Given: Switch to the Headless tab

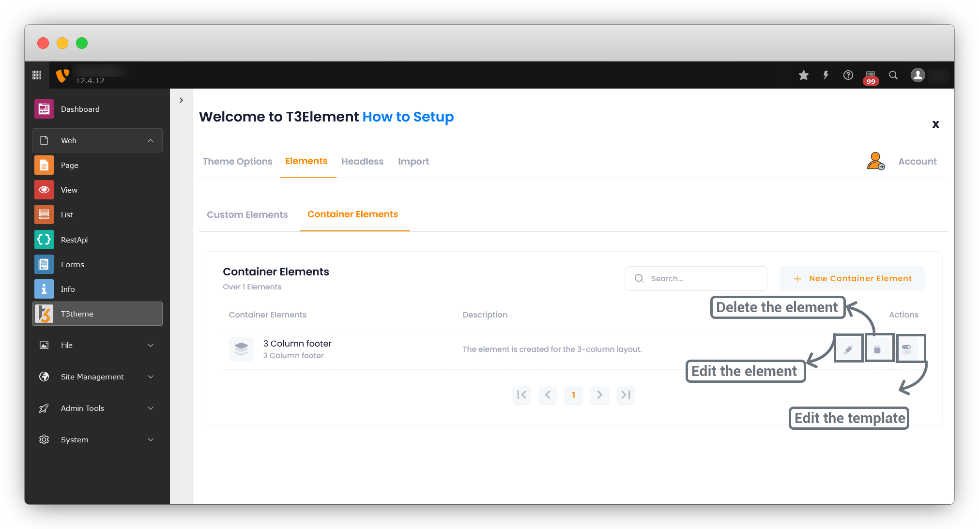Looking at the screenshot, I should pyautogui.click(x=362, y=162).
